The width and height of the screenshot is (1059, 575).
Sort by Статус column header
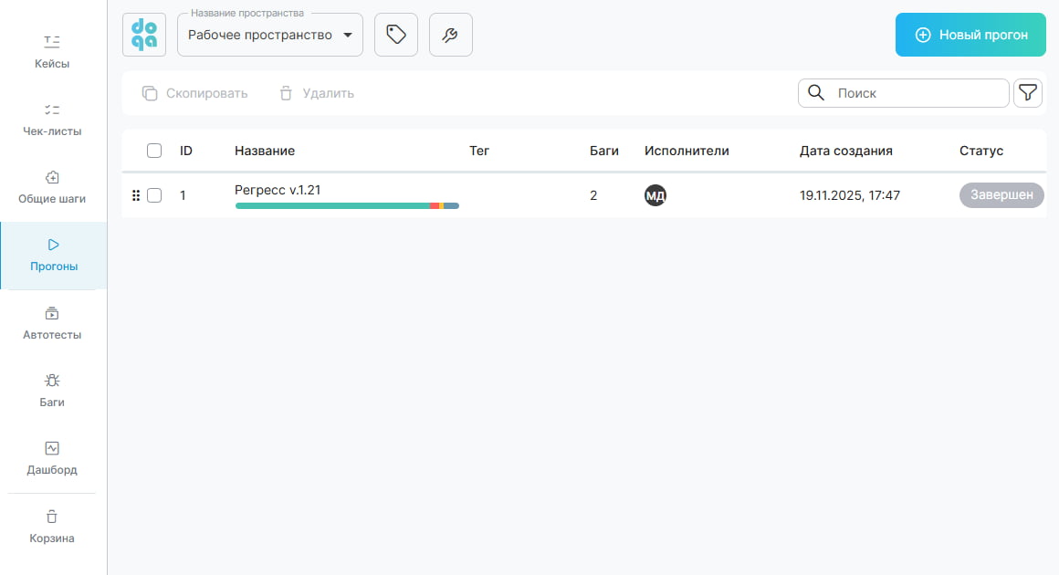point(980,151)
